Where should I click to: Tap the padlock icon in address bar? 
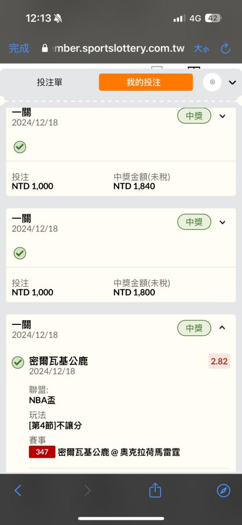point(45,48)
